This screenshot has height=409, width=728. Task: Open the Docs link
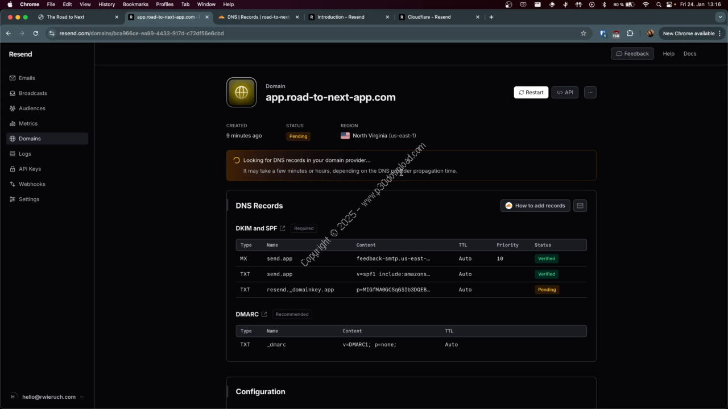pyautogui.click(x=690, y=53)
